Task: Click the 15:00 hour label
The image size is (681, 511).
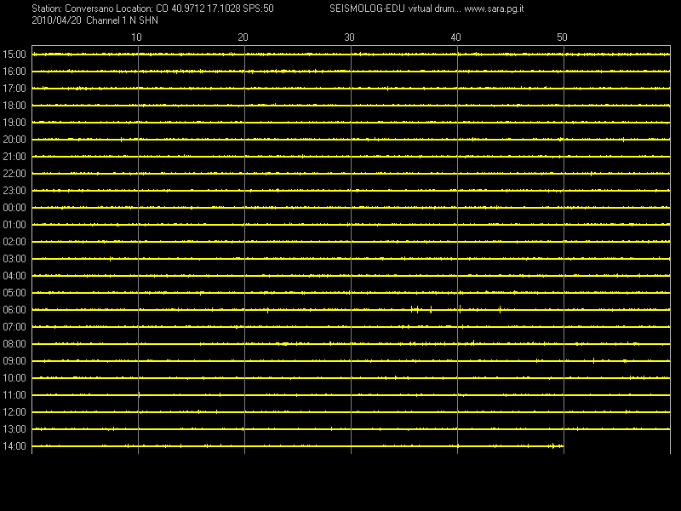Action: tap(14, 55)
